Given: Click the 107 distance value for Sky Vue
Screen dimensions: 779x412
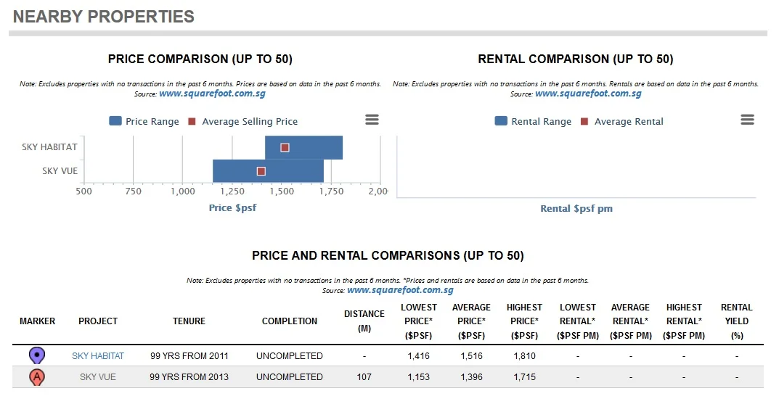Looking at the screenshot, I should (364, 376).
